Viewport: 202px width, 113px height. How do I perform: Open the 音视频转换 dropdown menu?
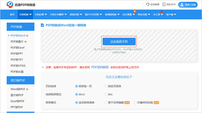coord(112,15)
